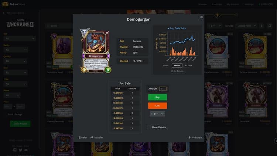The height and width of the screenshot is (156, 277).
Task: Switch chart to All Time tab
Action: click(188, 65)
